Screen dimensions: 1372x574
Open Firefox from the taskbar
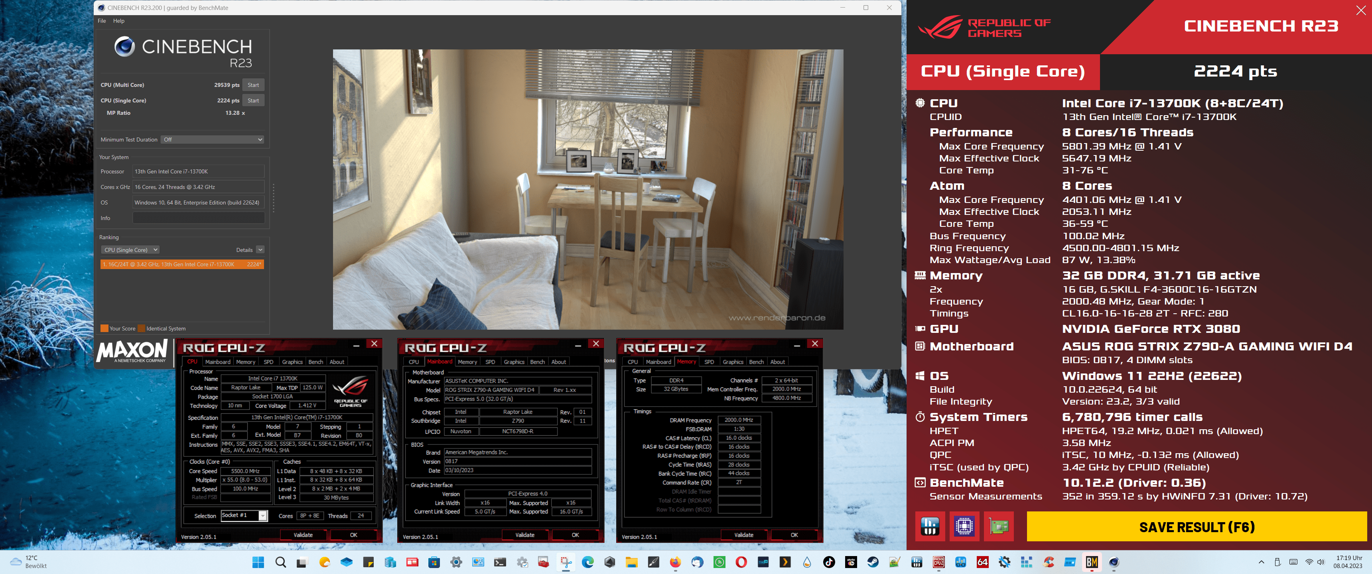click(x=675, y=562)
